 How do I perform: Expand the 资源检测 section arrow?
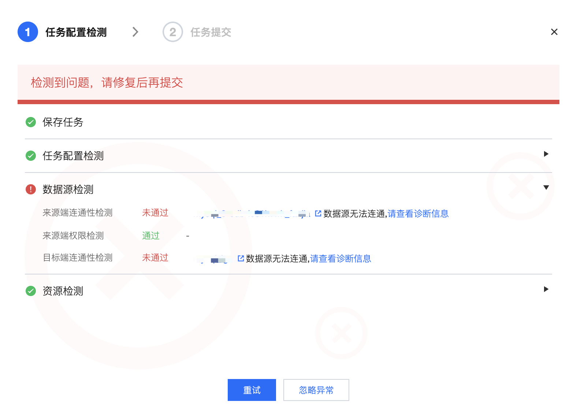point(546,289)
